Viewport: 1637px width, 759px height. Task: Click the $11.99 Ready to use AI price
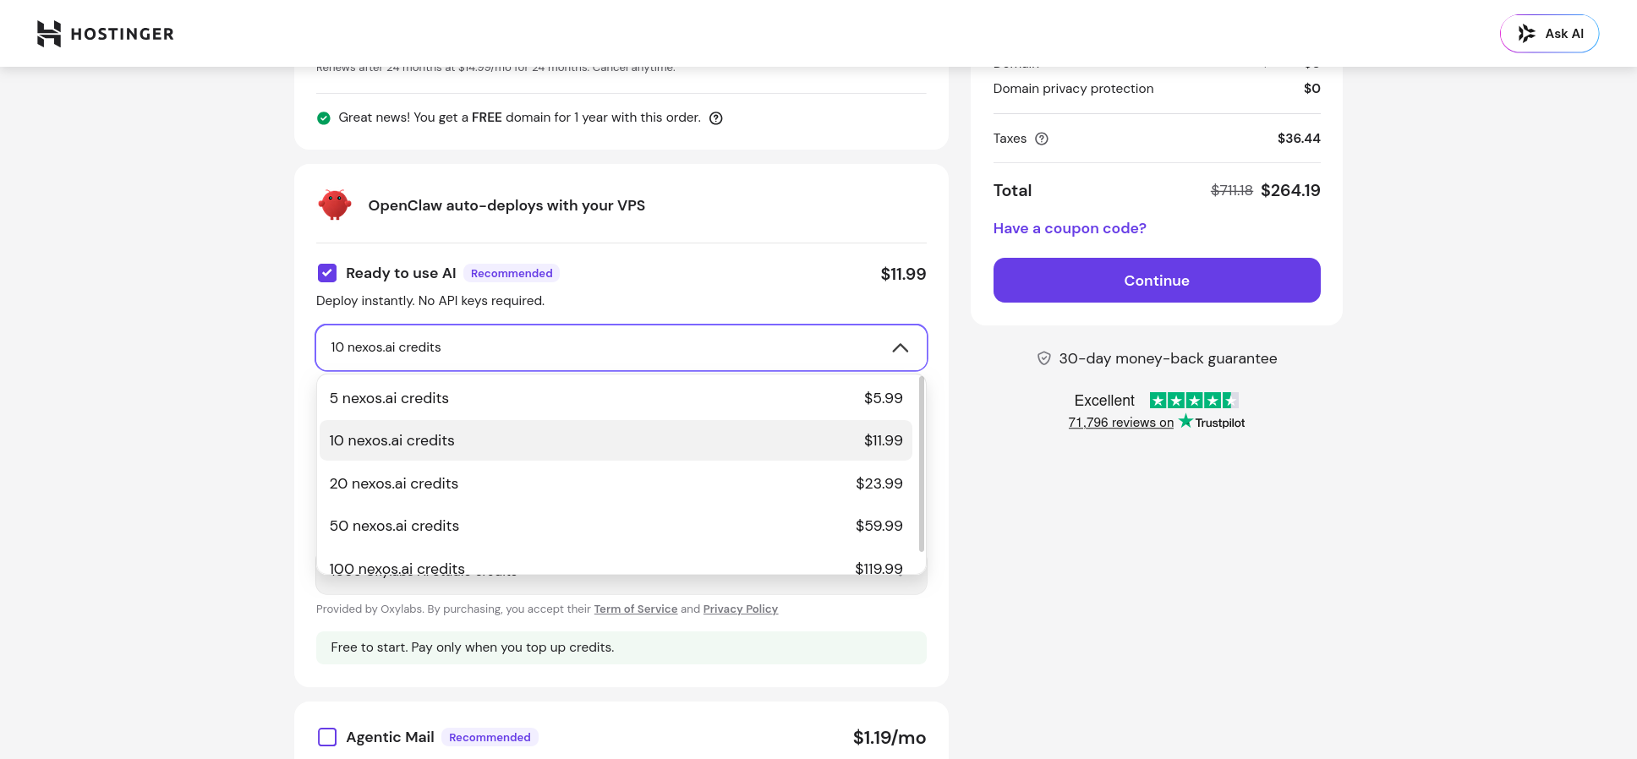[903, 274]
